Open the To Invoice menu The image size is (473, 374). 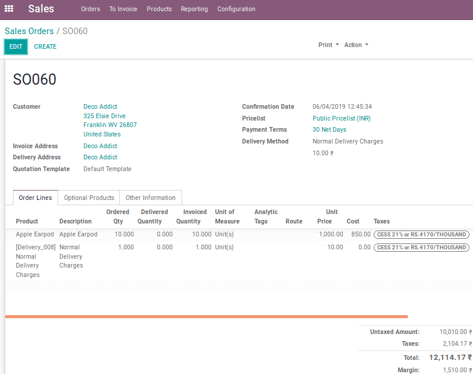tap(123, 9)
